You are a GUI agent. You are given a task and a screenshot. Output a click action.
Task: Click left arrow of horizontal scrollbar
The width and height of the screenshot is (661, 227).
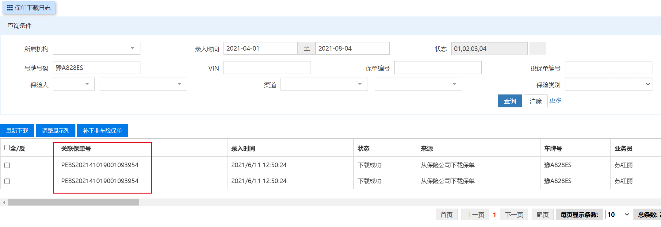pyautogui.click(x=4, y=202)
